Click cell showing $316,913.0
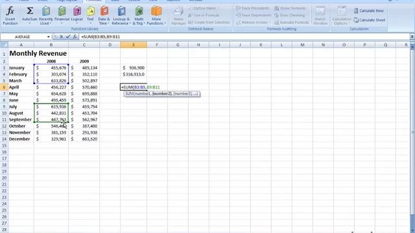 [134, 74]
